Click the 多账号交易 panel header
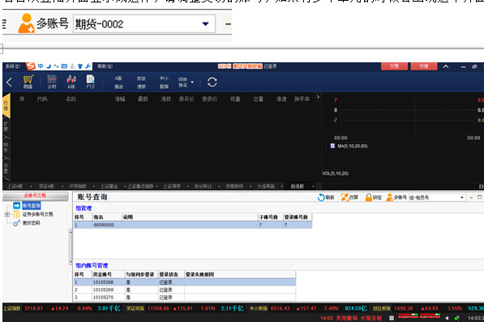This screenshot has width=484, height=322. [35, 196]
